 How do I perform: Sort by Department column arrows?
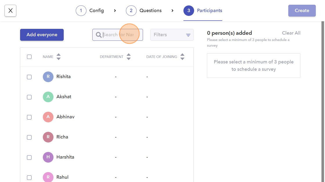(x=129, y=57)
